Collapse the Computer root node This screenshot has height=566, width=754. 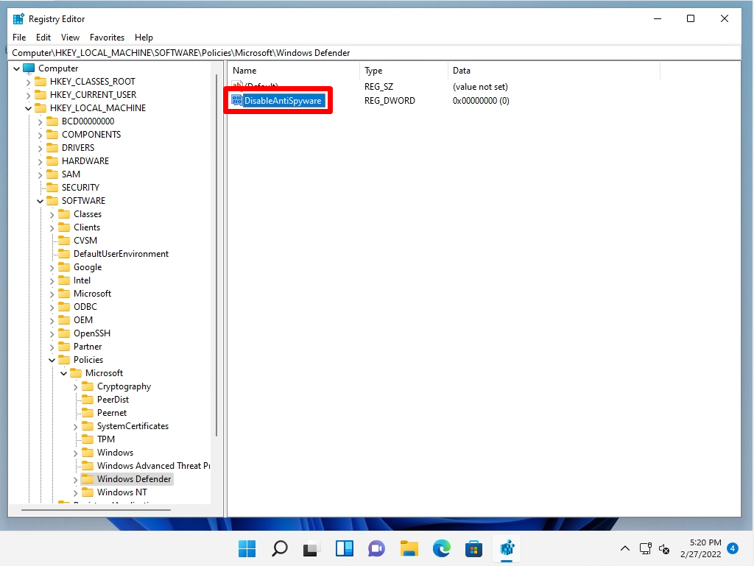click(17, 68)
